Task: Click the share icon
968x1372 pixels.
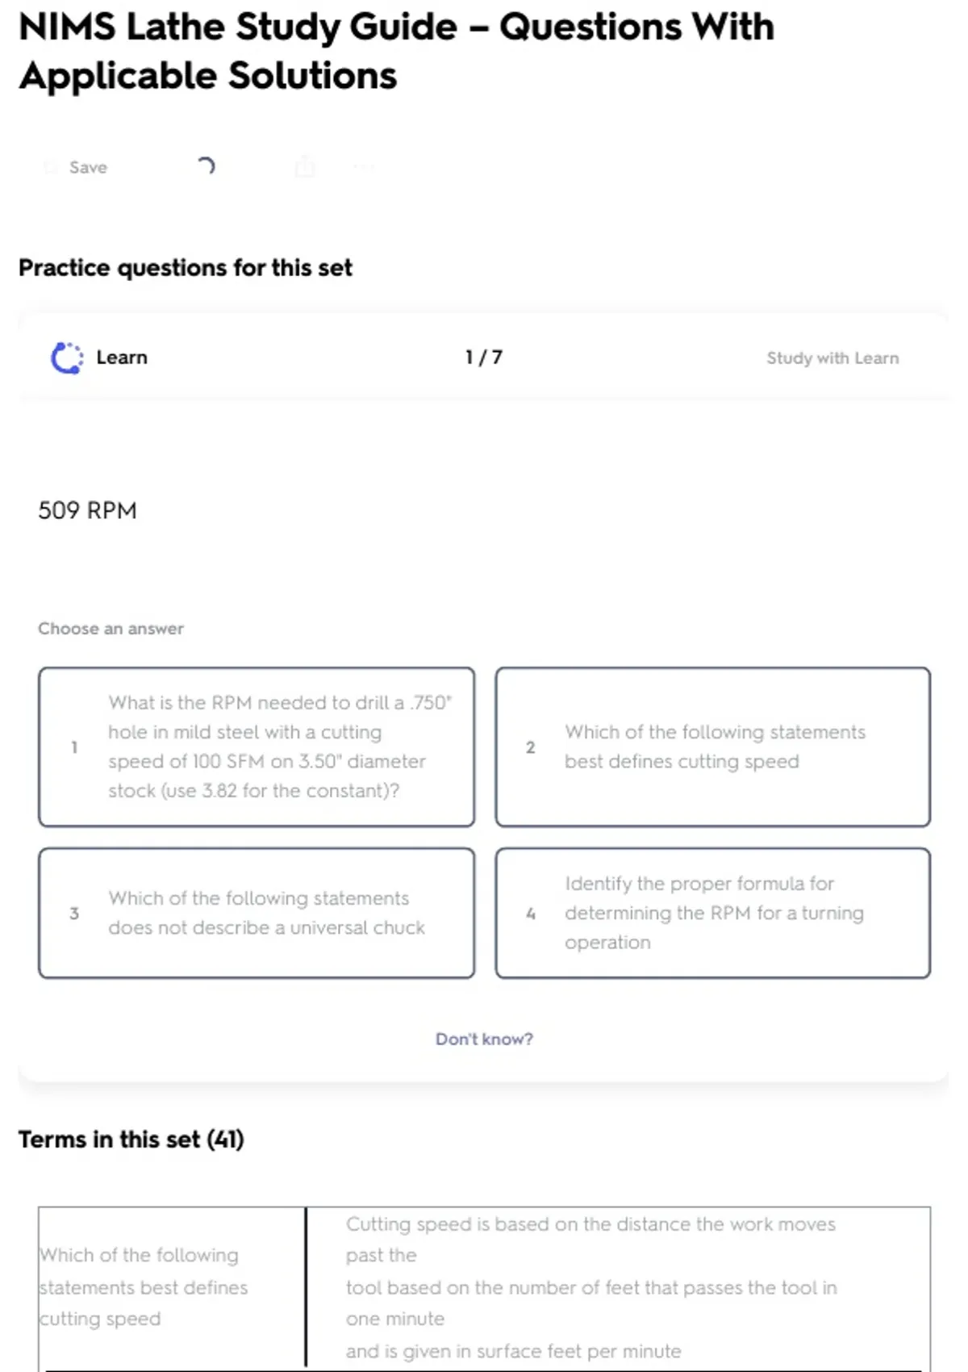Action: pyautogui.click(x=305, y=167)
